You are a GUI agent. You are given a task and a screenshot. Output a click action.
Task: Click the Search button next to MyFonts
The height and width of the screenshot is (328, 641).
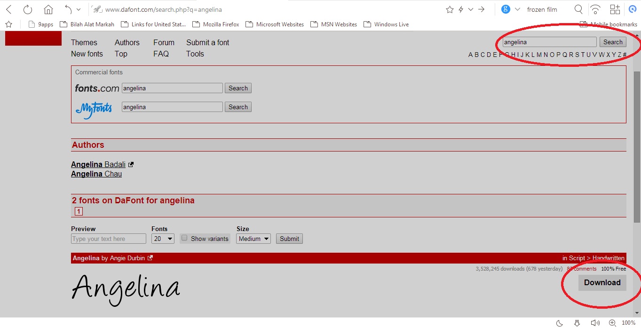[x=238, y=107]
